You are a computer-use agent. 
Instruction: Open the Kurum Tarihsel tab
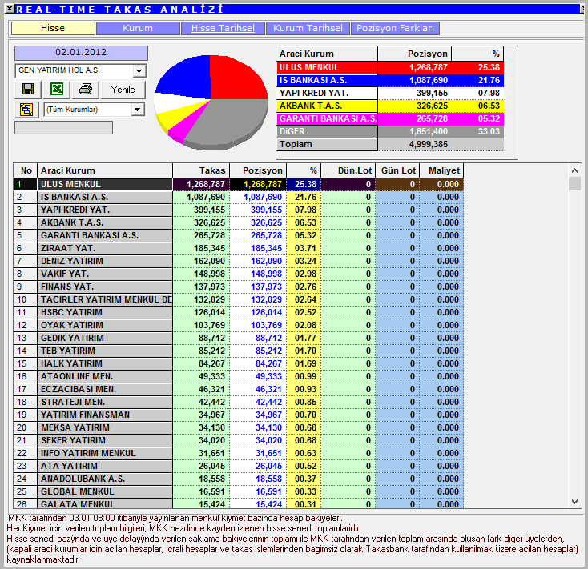click(x=308, y=28)
